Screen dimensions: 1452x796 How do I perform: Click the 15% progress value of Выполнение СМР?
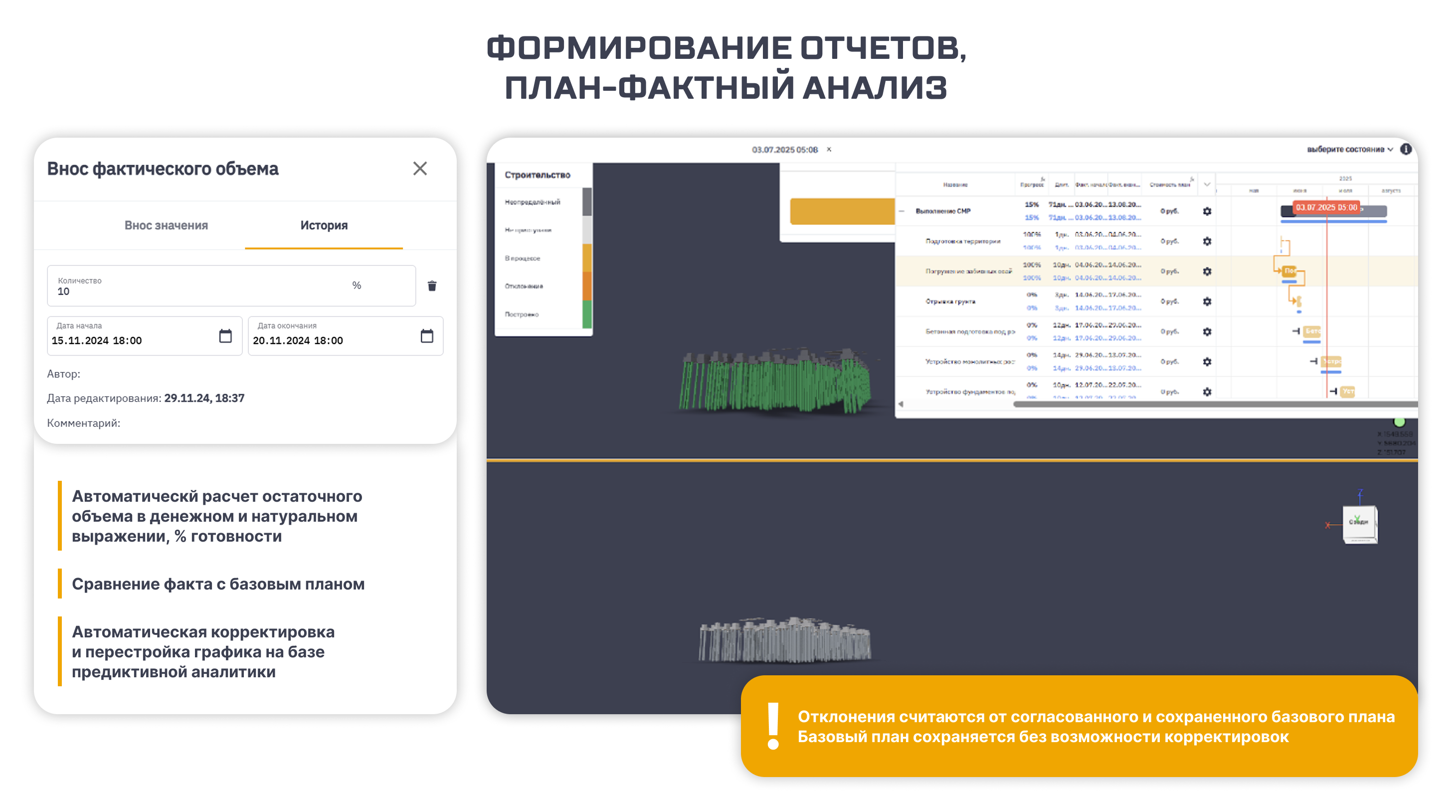1032,204
